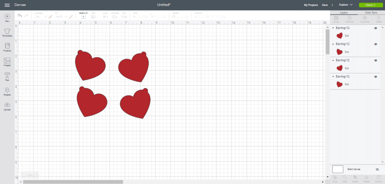The height and width of the screenshot is (184, 385).
Task: Toggle Blank Canvas visibility icon
Action: click(x=377, y=169)
